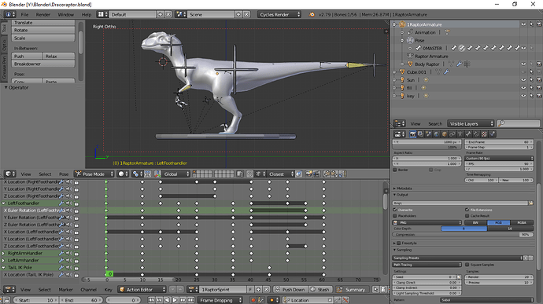Toggle visibility of Body Raptor object
This screenshot has width=543, height=304.
[523, 64]
